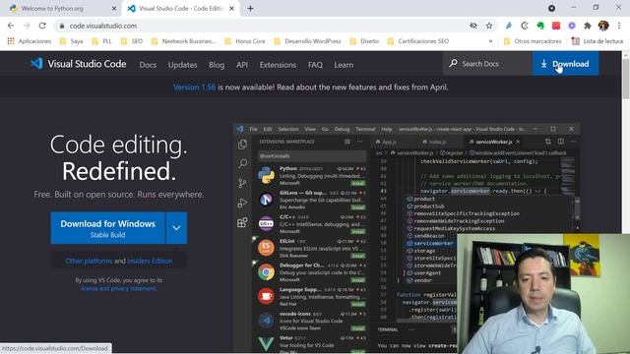Open the Extensions navigation item
Viewport: 630px width, 354px height.
click(278, 65)
